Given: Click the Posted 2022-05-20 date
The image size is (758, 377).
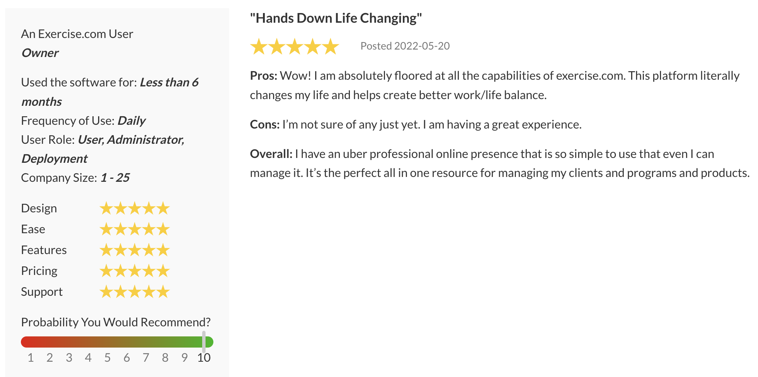Looking at the screenshot, I should (405, 46).
